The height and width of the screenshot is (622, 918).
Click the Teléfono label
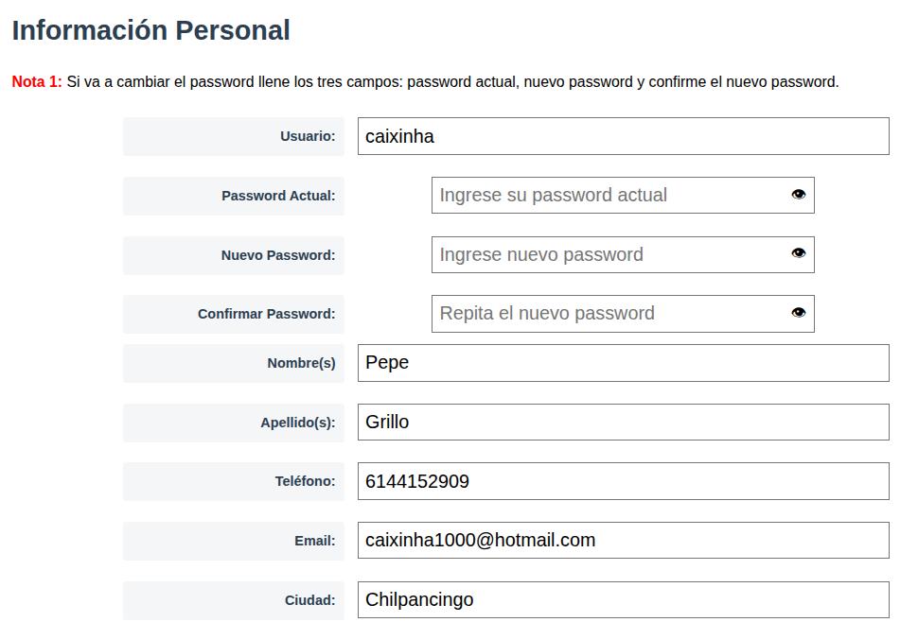[x=305, y=481]
